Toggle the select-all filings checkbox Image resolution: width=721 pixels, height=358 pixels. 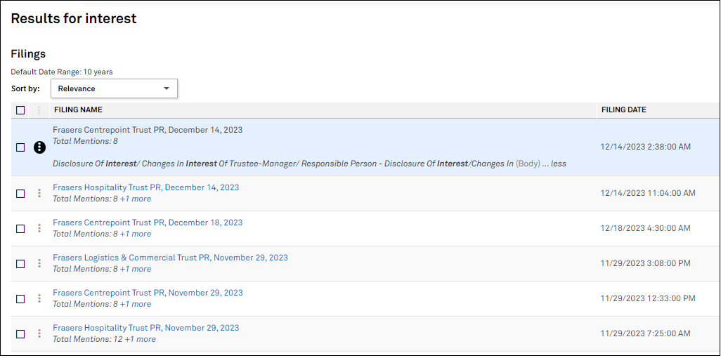click(x=20, y=110)
